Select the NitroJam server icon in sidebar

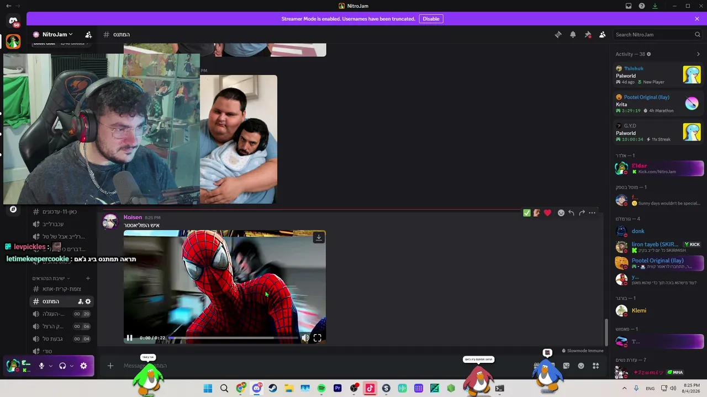pyautogui.click(x=13, y=42)
